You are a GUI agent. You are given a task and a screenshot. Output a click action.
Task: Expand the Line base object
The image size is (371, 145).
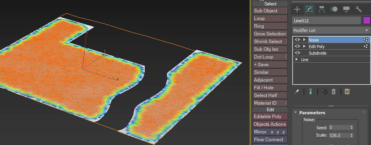click(x=297, y=60)
